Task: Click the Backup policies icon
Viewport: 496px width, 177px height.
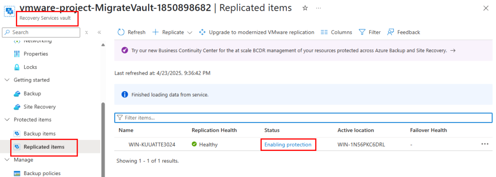Action: tap(17, 173)
